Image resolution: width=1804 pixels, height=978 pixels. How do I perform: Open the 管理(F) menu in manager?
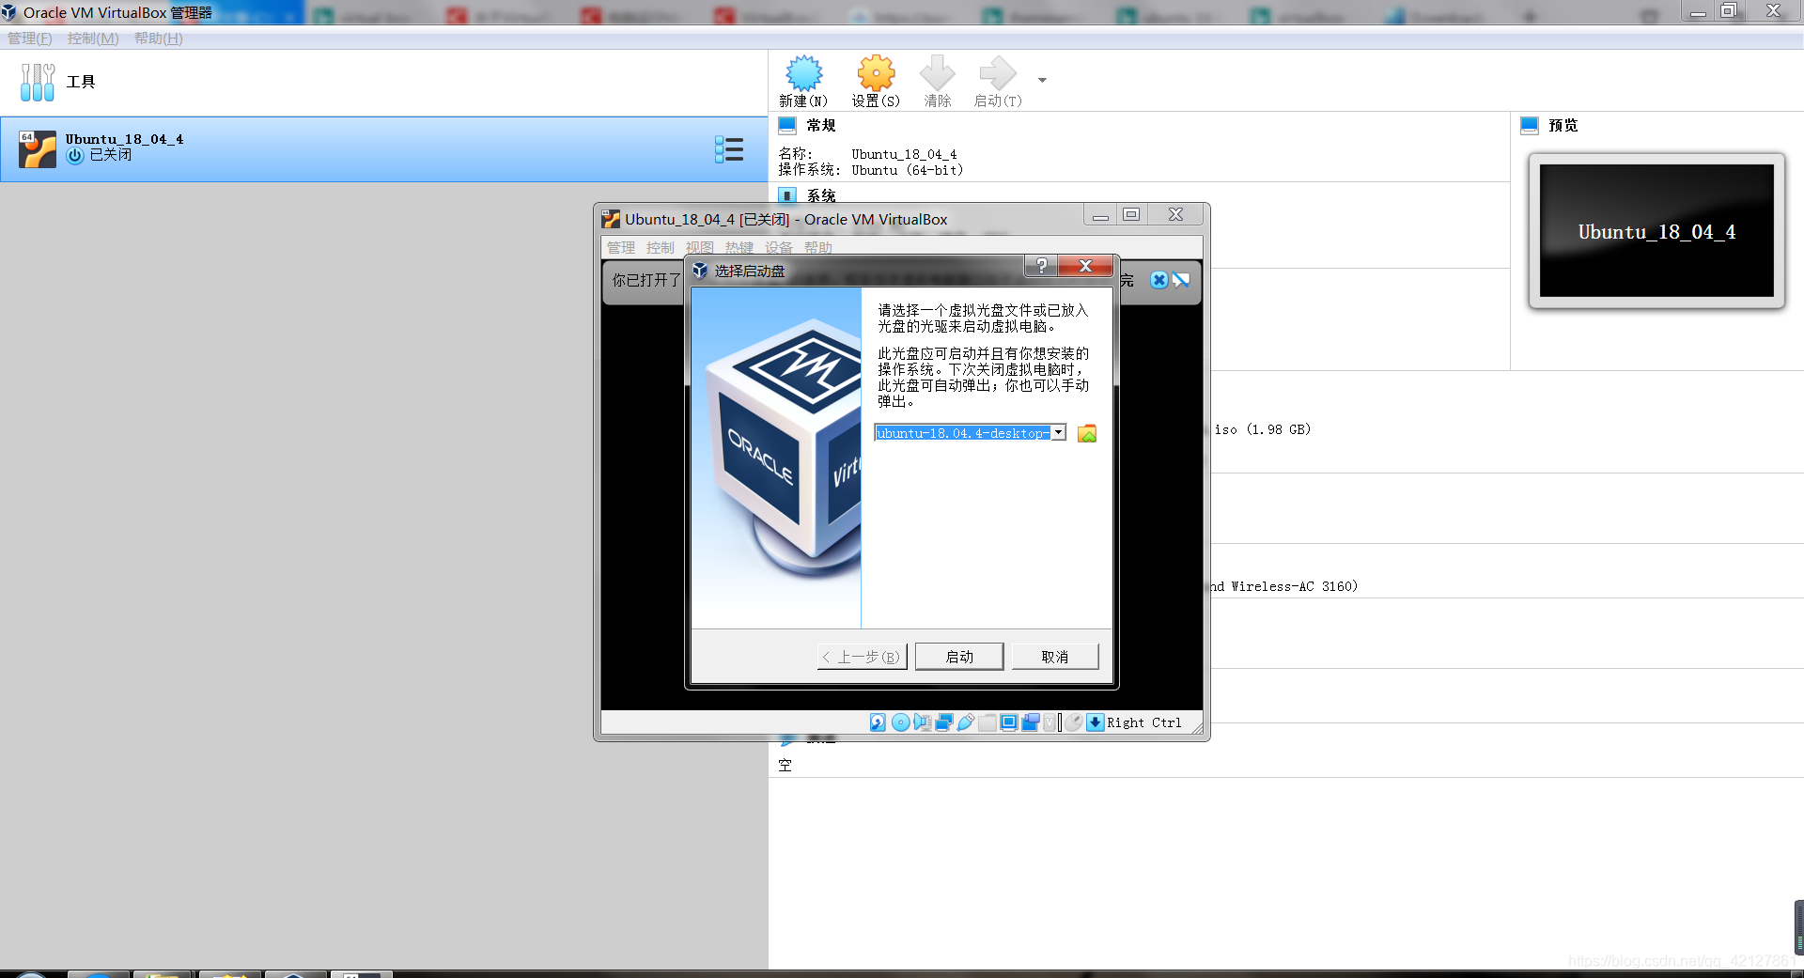(x=30, y=39)
